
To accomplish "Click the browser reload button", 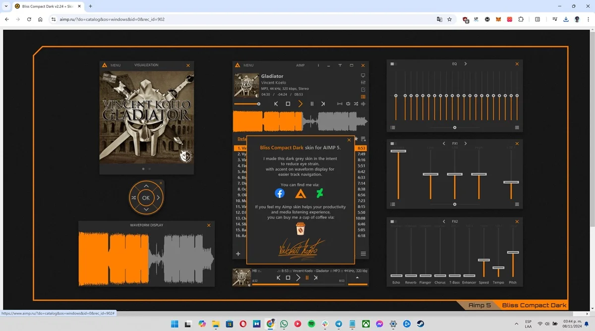I will point(29,19).
